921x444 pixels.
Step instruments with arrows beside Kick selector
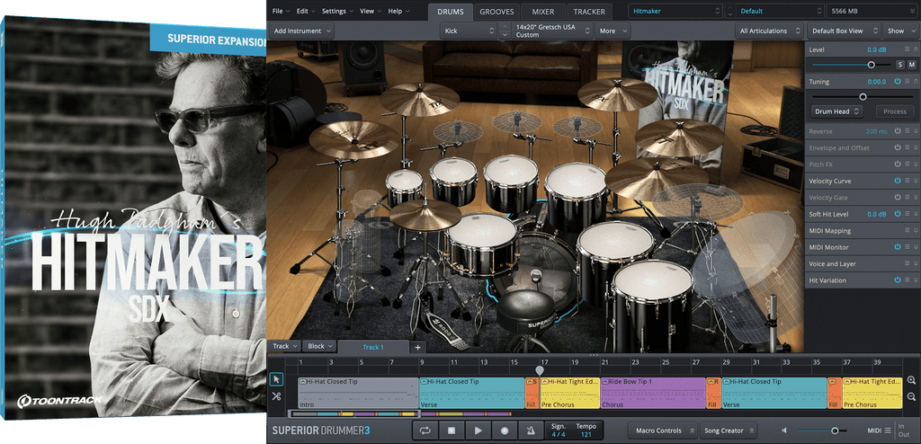click(504, 31)
